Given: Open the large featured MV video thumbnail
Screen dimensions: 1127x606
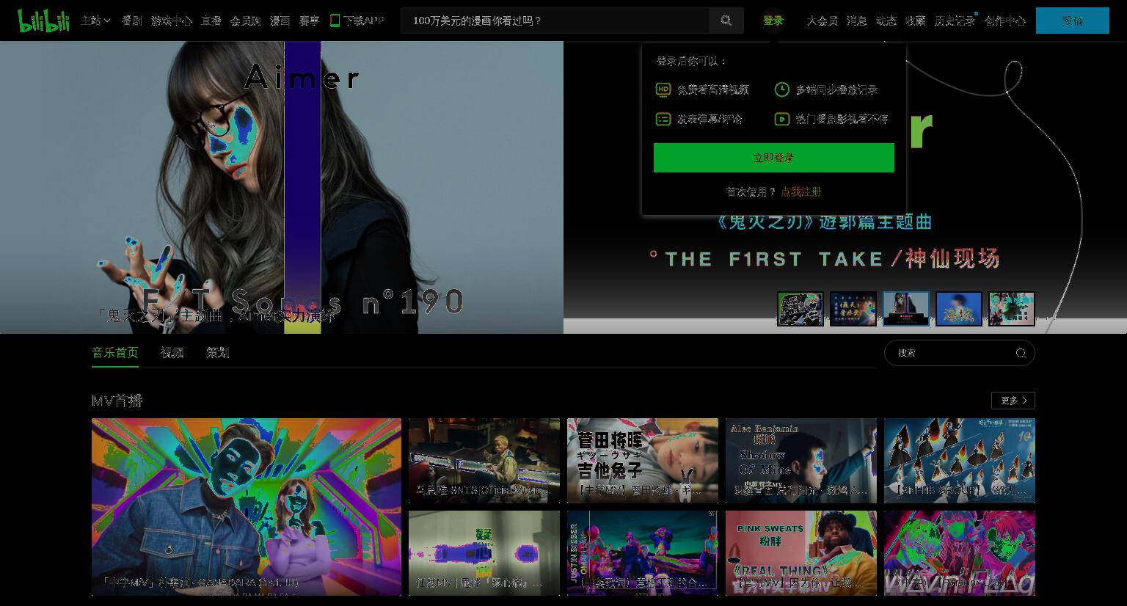Looking at the screenshot, I should click(x=247, y=507).
